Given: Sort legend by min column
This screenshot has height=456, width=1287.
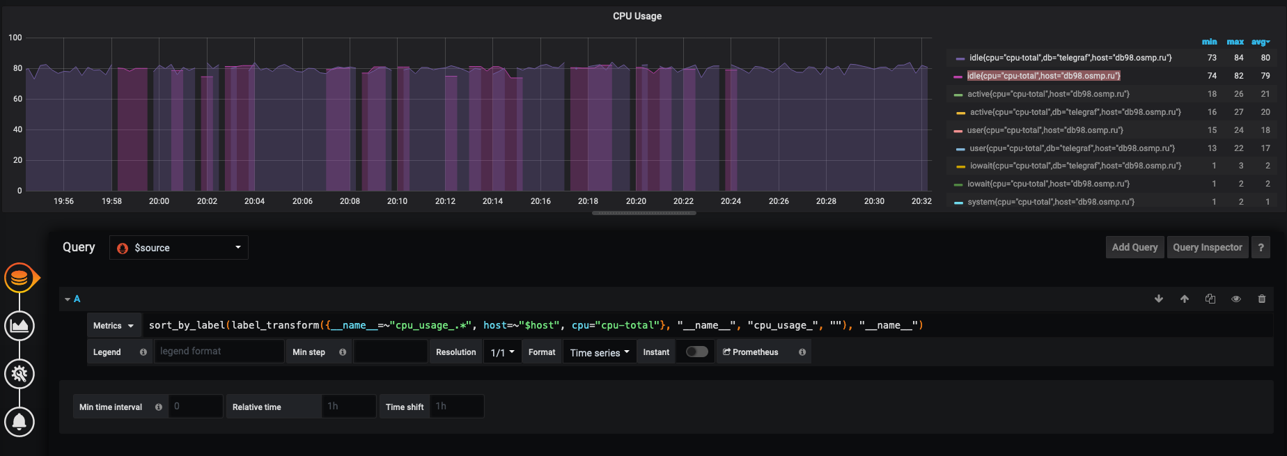Looking at the screenshot, I should click(1210, 42).
